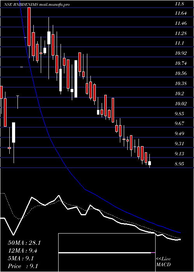Select the 11.46 price axis label
Viewport: 194px width, 272px height.
(x=181, y=23)
